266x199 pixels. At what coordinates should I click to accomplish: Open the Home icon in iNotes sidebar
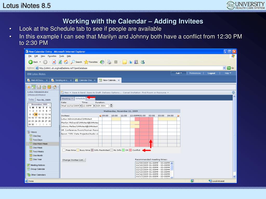(55, 87)
